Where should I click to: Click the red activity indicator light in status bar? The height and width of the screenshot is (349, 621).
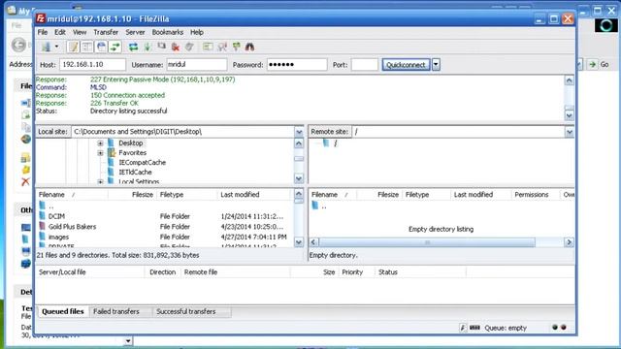[563, 328]
